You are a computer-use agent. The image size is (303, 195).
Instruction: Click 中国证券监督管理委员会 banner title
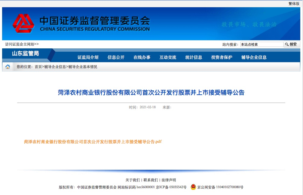(x=95, y=21)
